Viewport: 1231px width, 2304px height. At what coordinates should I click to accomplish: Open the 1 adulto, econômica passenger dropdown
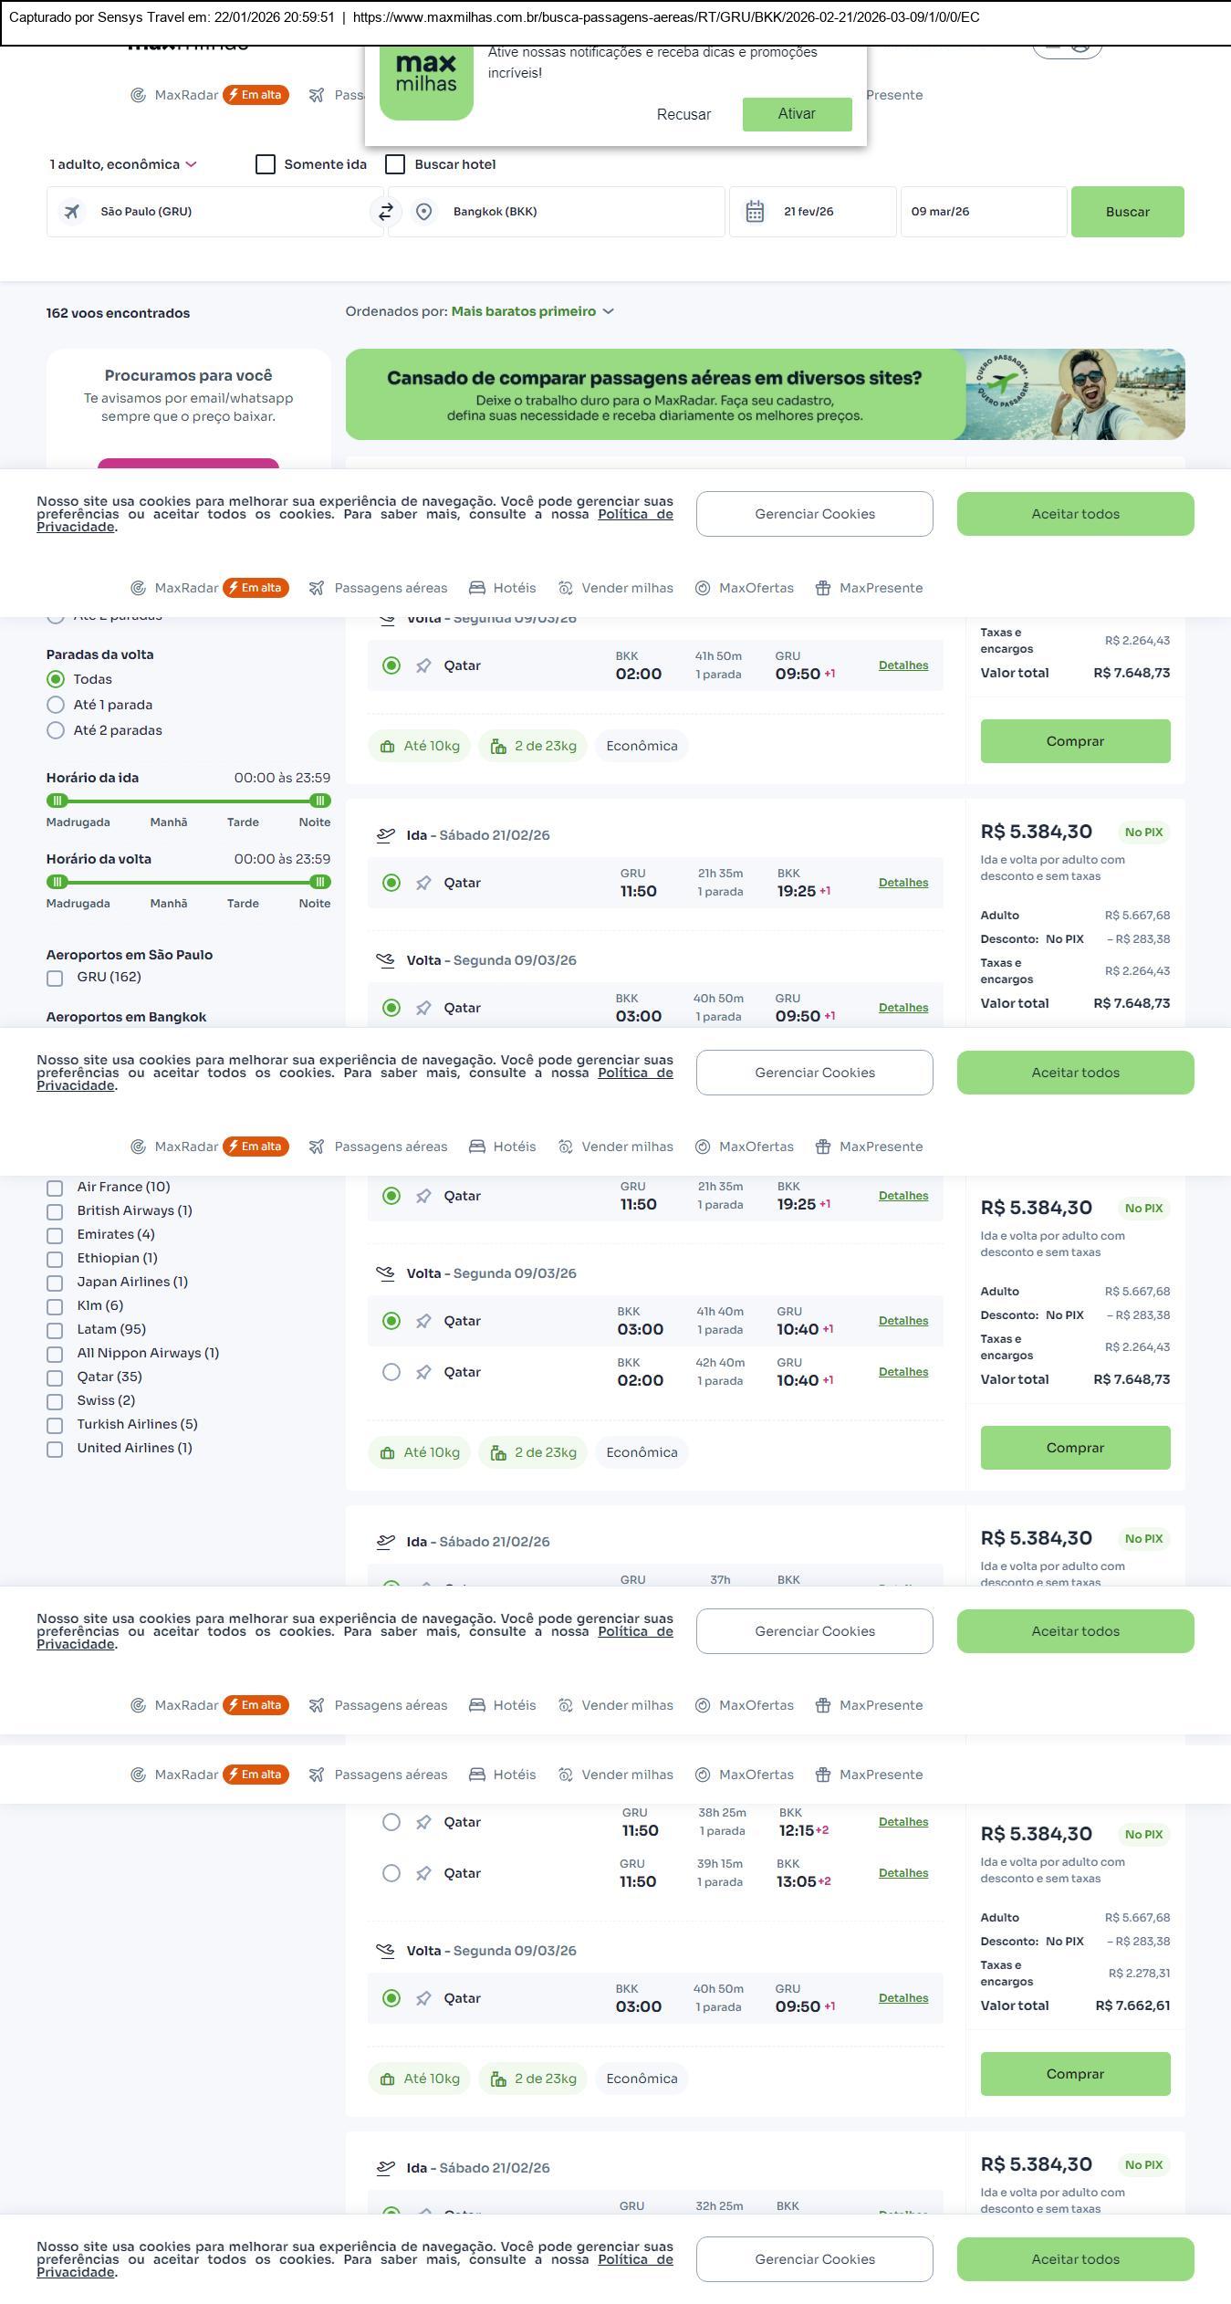point(122,164)
